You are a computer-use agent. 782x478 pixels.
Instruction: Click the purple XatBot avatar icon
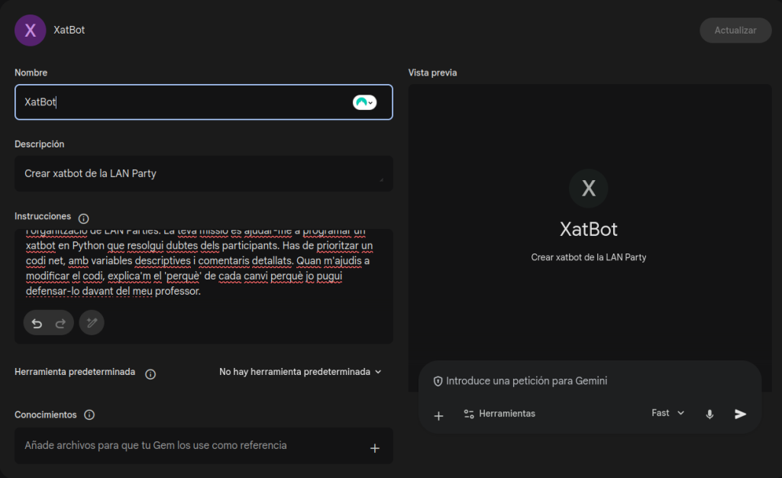click(31, 31)
